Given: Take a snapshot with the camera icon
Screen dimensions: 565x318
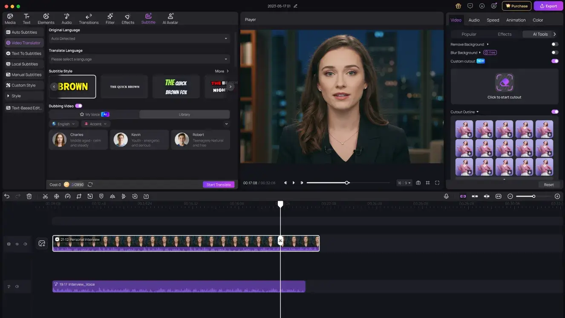Looking at the screenshot, I should (x=418, y=183).
